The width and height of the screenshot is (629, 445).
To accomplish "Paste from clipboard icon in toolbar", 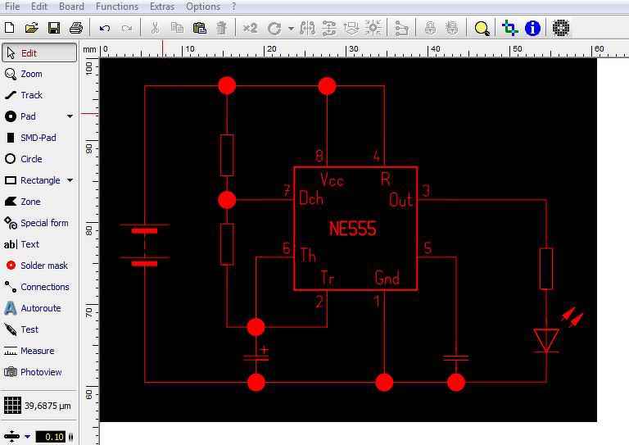I will 199,28.
